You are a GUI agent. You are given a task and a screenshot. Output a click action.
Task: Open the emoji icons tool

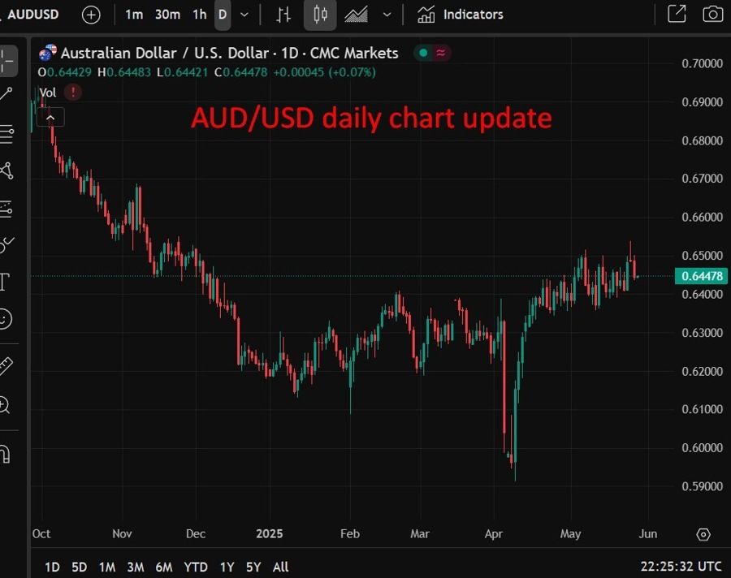[5, 319]
